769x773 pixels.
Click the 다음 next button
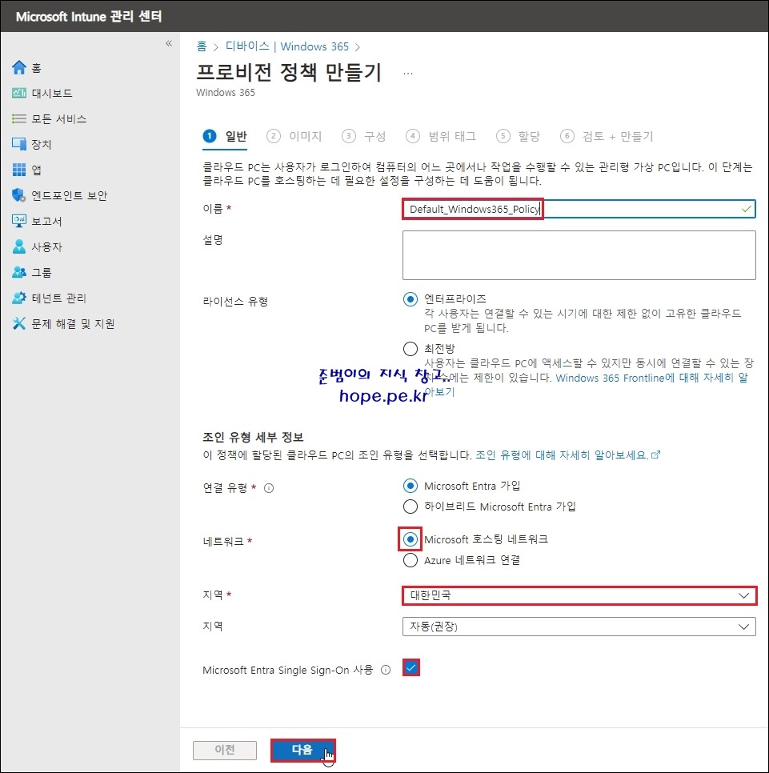[x=302, y=750]
